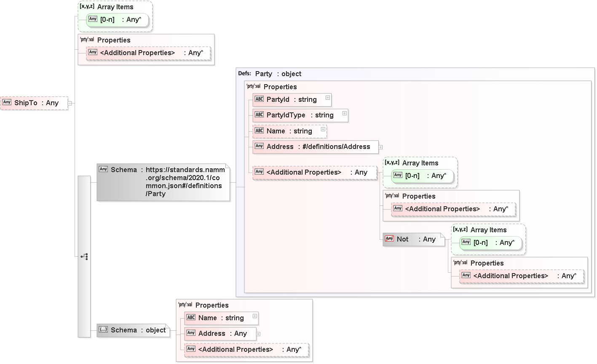Select Schema node with standards.namm.org URL

163,182
